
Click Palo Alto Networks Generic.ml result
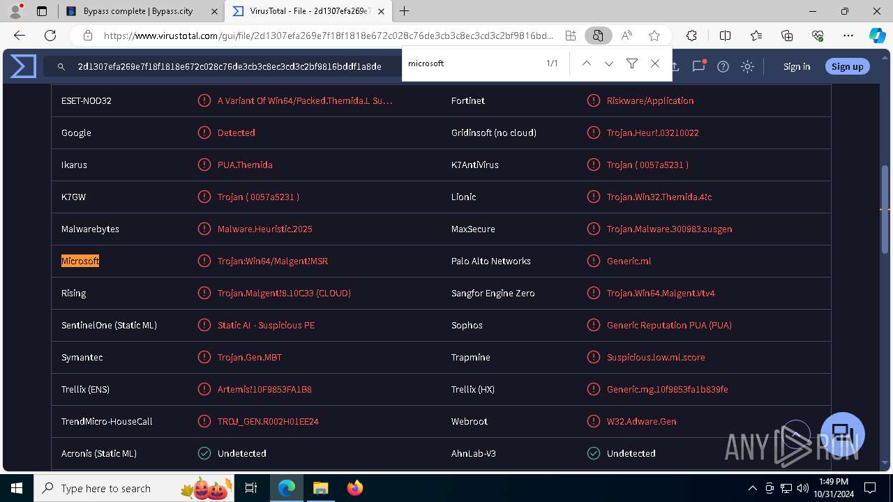tap(629, 261)
